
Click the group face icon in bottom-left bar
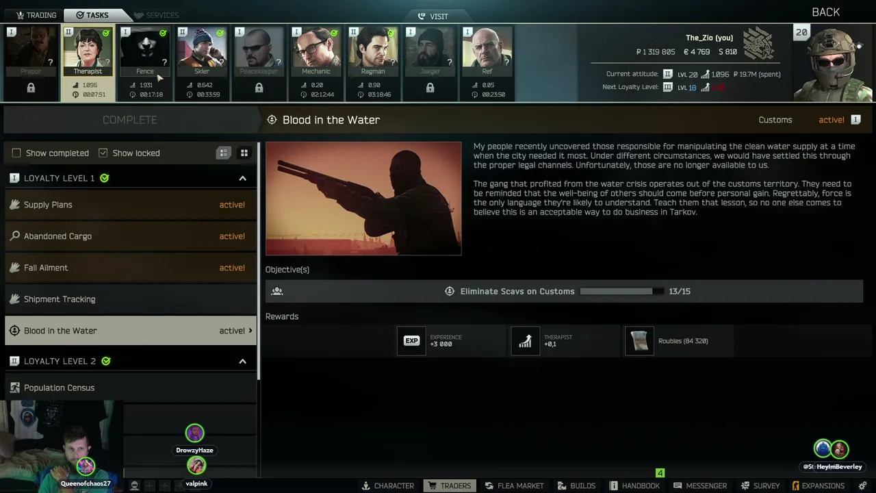point(135,485)
